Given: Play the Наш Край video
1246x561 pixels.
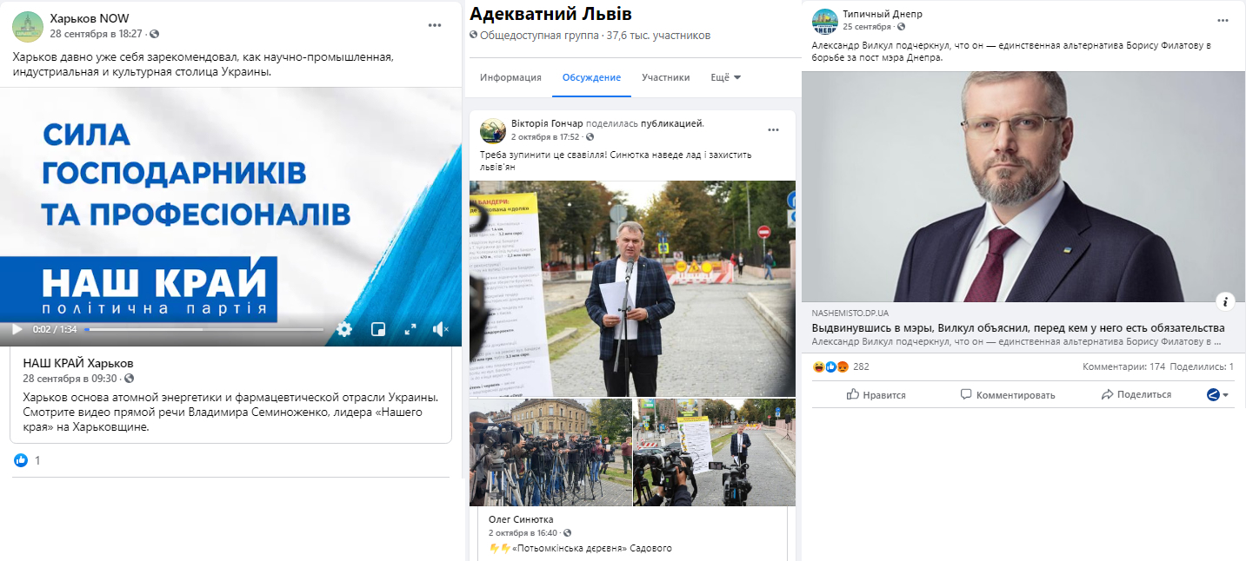Looking at the screenshot, I should coord(17,329).
